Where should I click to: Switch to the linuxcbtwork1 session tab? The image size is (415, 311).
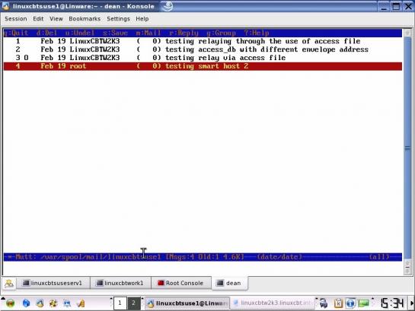120,283
